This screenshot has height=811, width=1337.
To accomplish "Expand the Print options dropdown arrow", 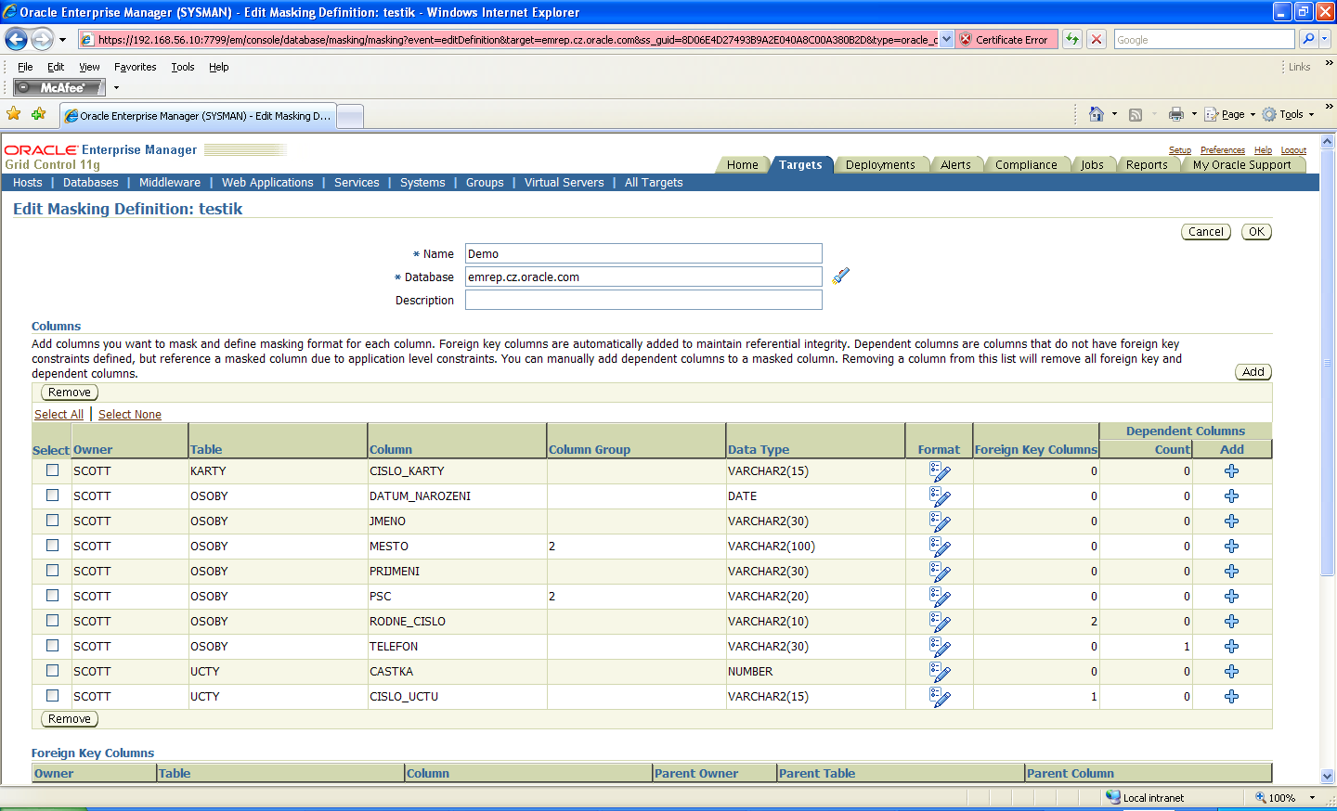I will point(1194,115).
